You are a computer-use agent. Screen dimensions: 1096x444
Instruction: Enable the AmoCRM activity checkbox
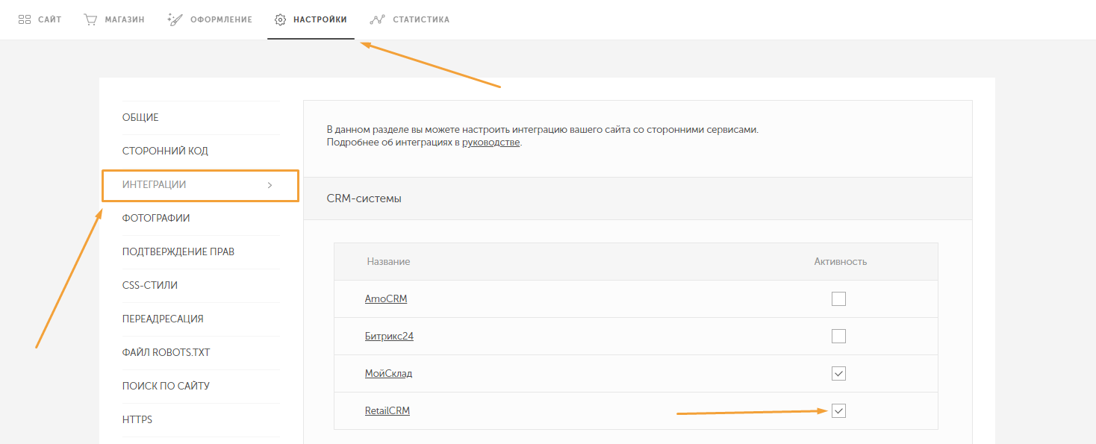(838, 299)
